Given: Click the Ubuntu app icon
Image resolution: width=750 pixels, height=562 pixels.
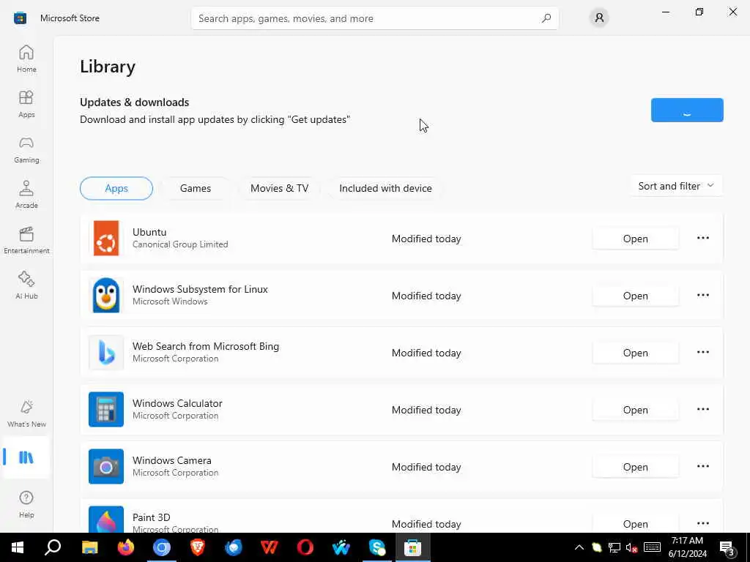Looking at the screenshot, I should (106, 238).
